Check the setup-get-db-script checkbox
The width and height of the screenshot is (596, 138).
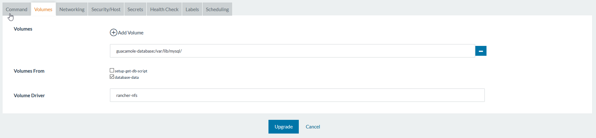click(x=112, y=70)
